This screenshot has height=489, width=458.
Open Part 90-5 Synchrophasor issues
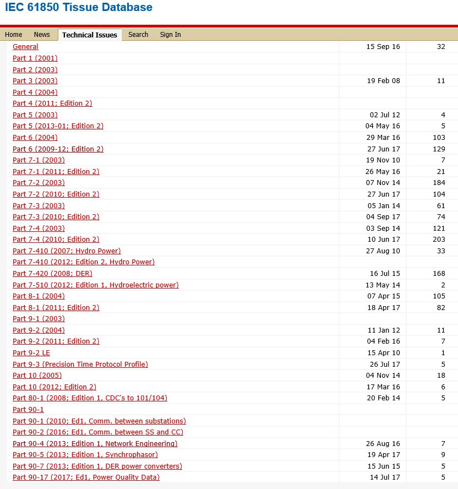85,454
